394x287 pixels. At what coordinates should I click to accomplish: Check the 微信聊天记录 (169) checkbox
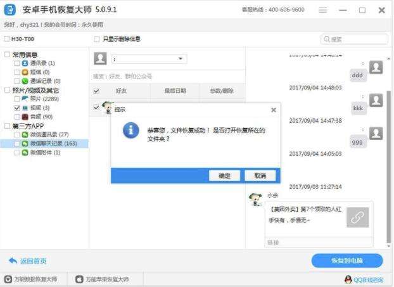tap(17, 143)
